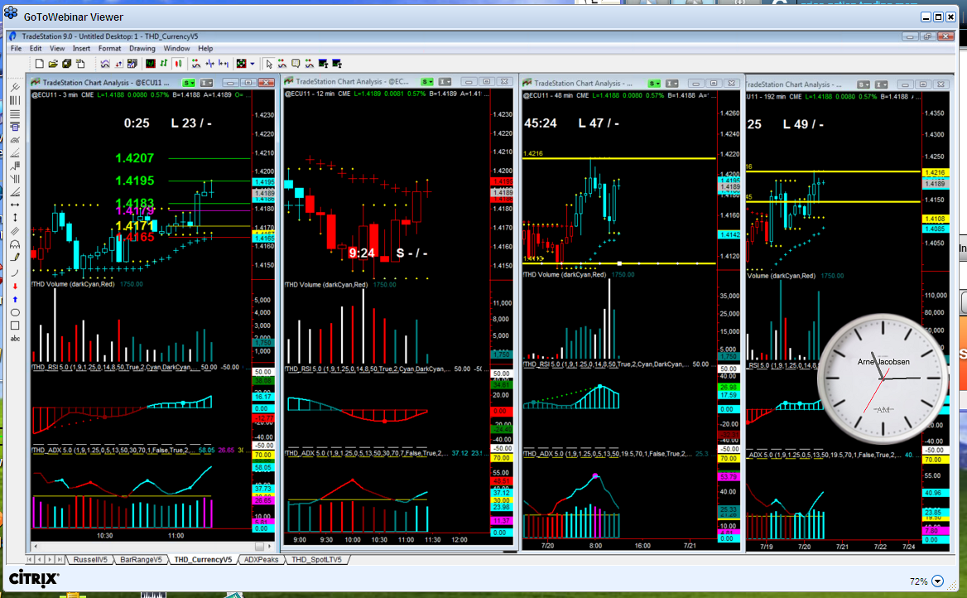Select the THD_CurrencyV5 workspace tab
Viewport: 967px width, 598px height.
click(x=203, y=560)
